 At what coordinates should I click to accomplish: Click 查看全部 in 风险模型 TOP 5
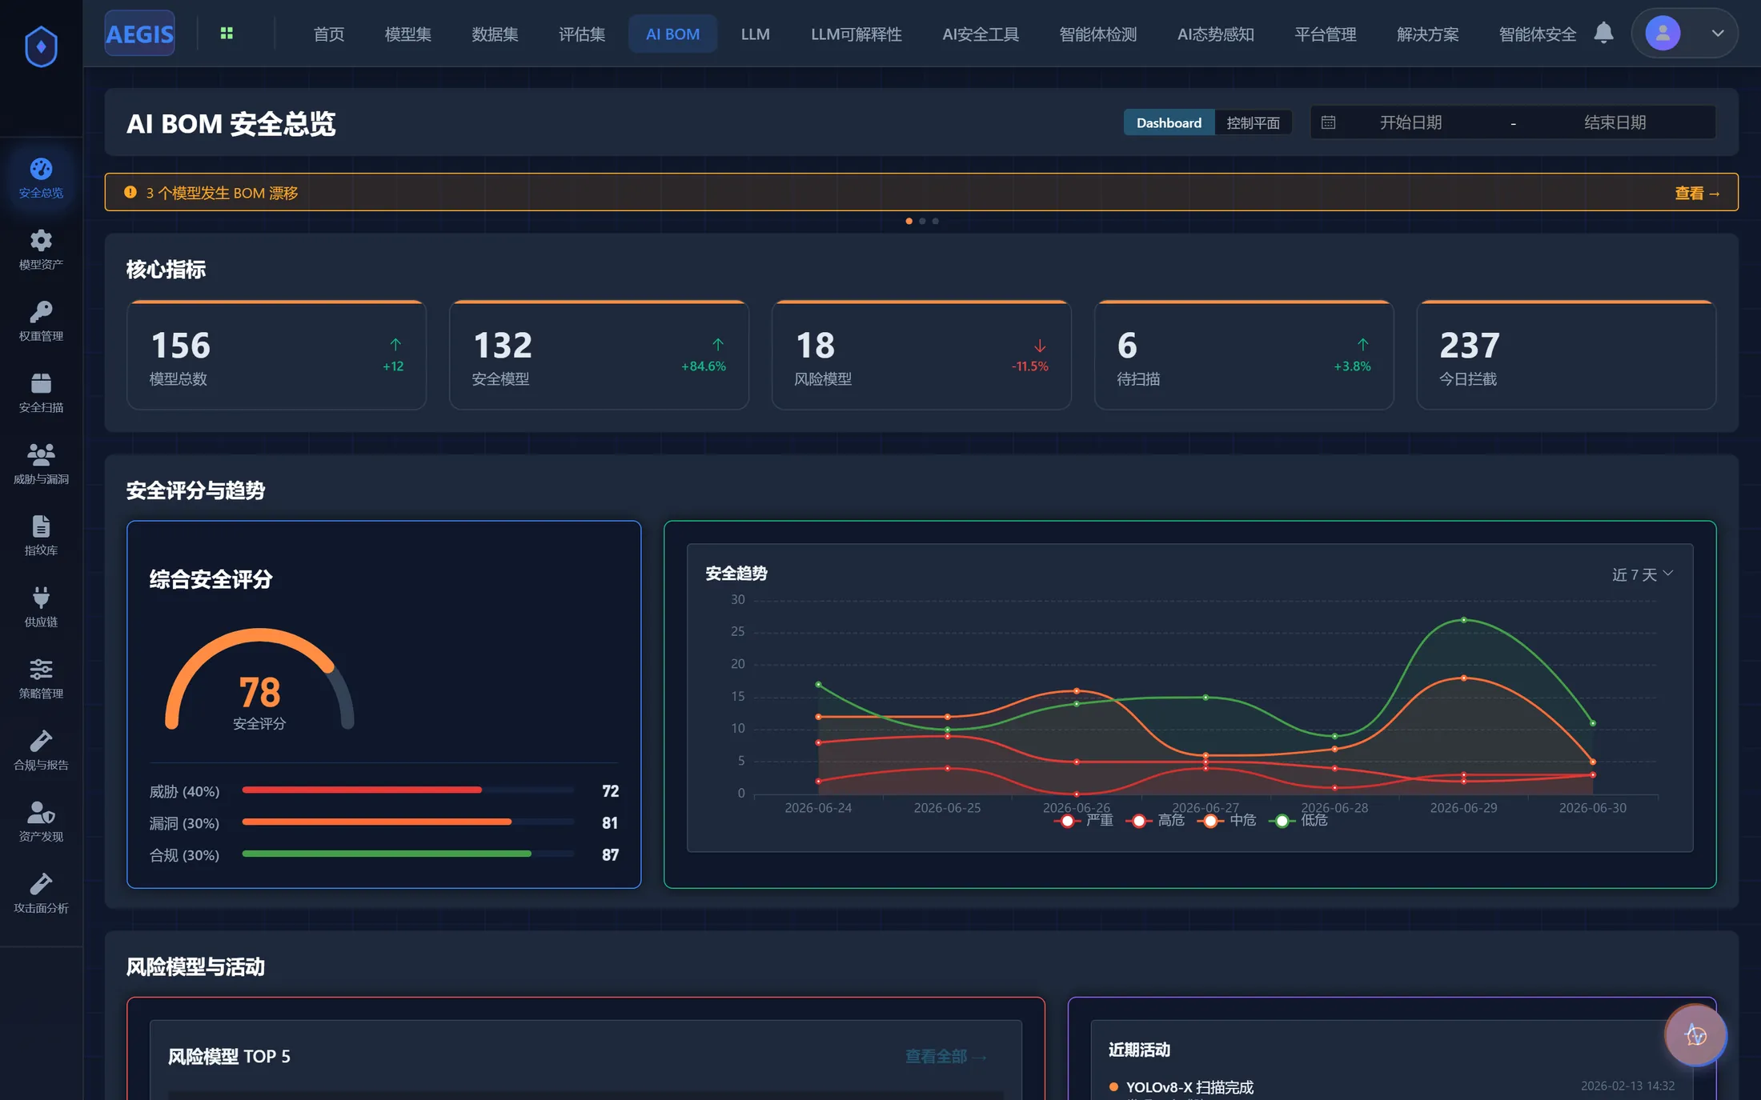[945, 1056]
